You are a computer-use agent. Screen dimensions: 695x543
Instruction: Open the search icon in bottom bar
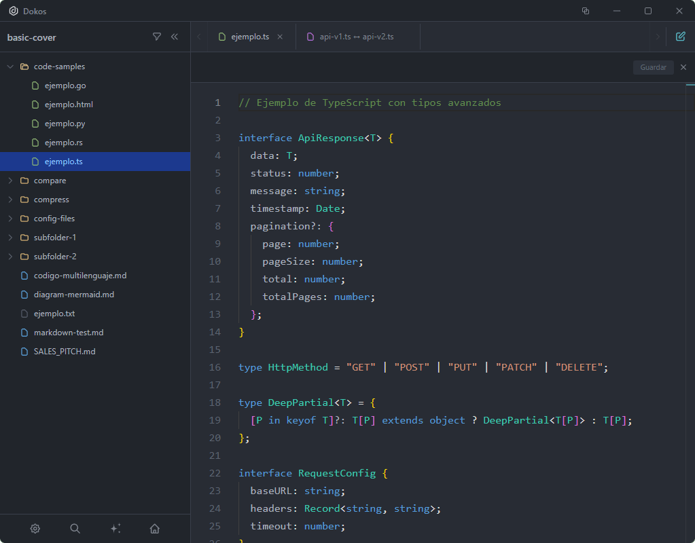coord(75,528)
